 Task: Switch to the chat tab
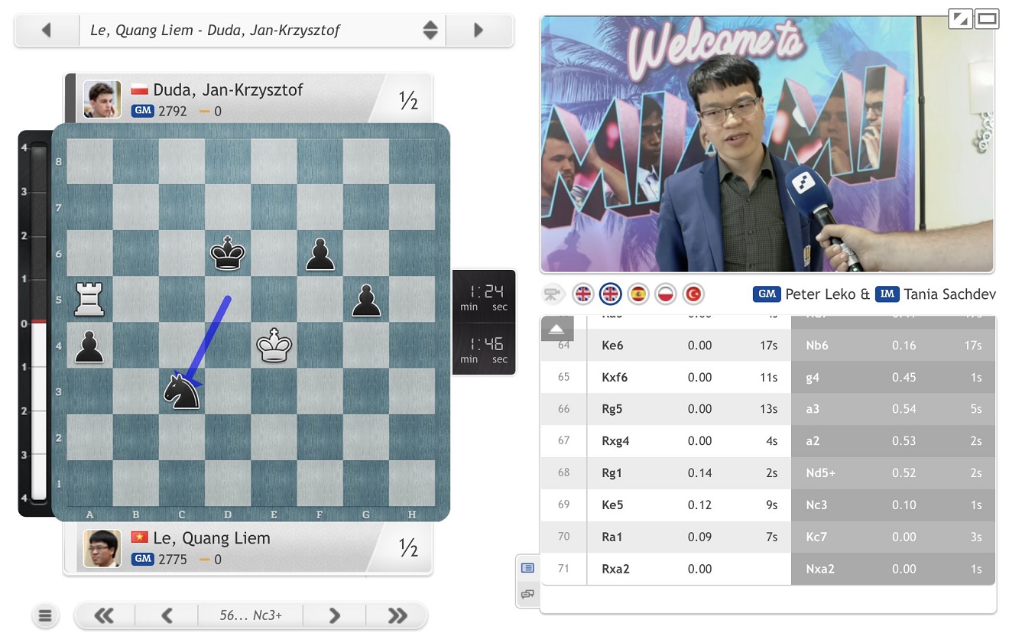[527, 593]
